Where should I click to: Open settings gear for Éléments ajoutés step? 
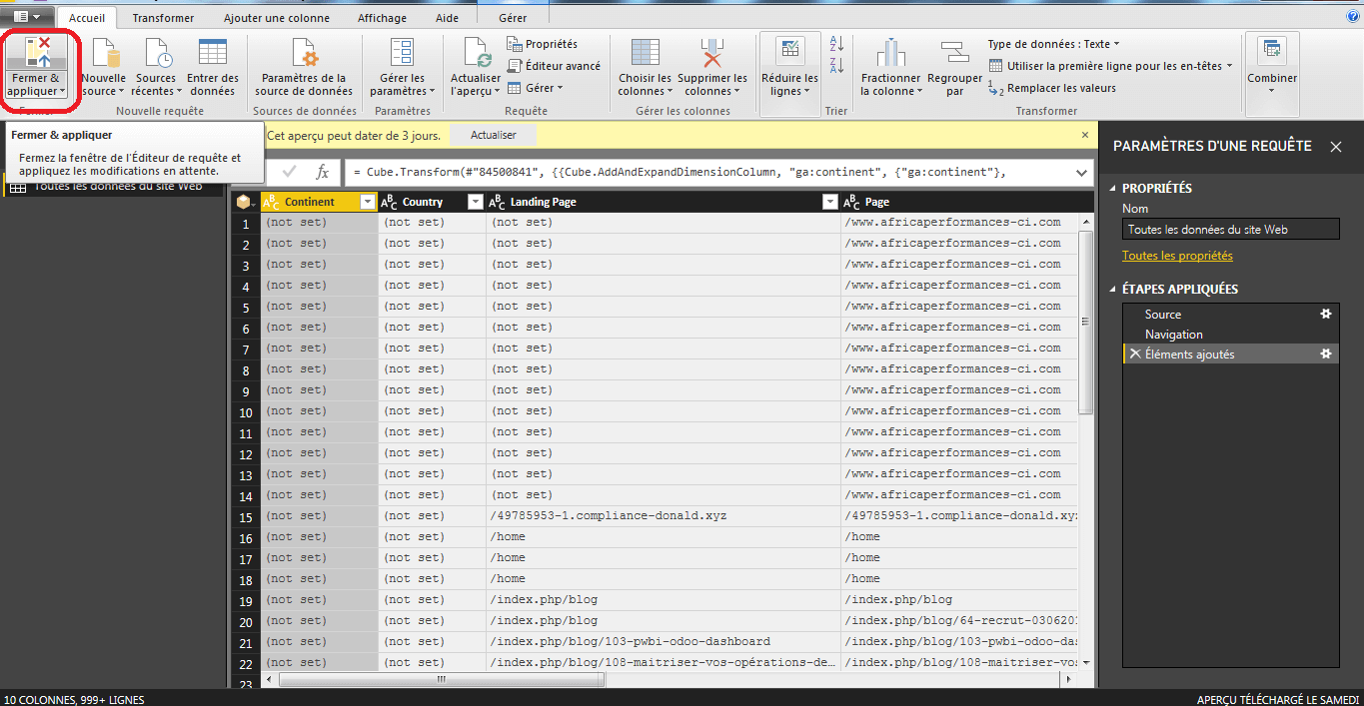pos(1326,353)
